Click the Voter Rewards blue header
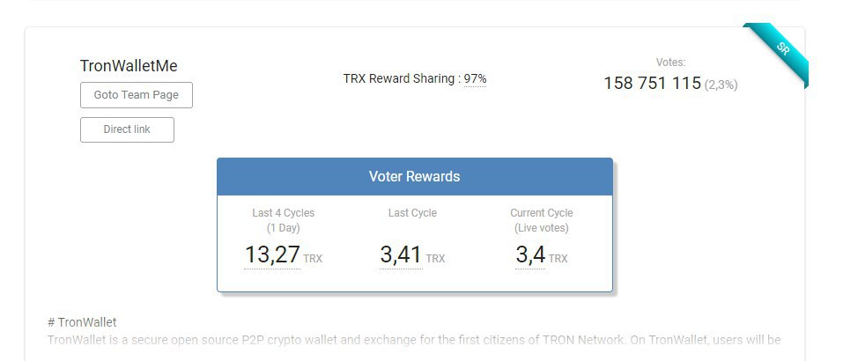This screenshot has height=361, width=843. [x=415, y=177]
